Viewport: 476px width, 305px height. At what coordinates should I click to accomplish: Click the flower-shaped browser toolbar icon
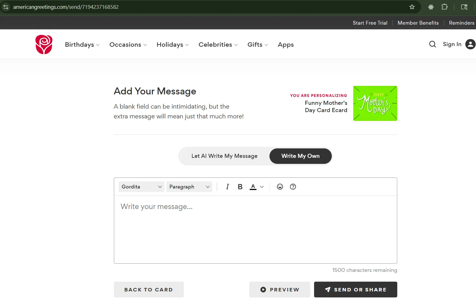coord(431,7)
